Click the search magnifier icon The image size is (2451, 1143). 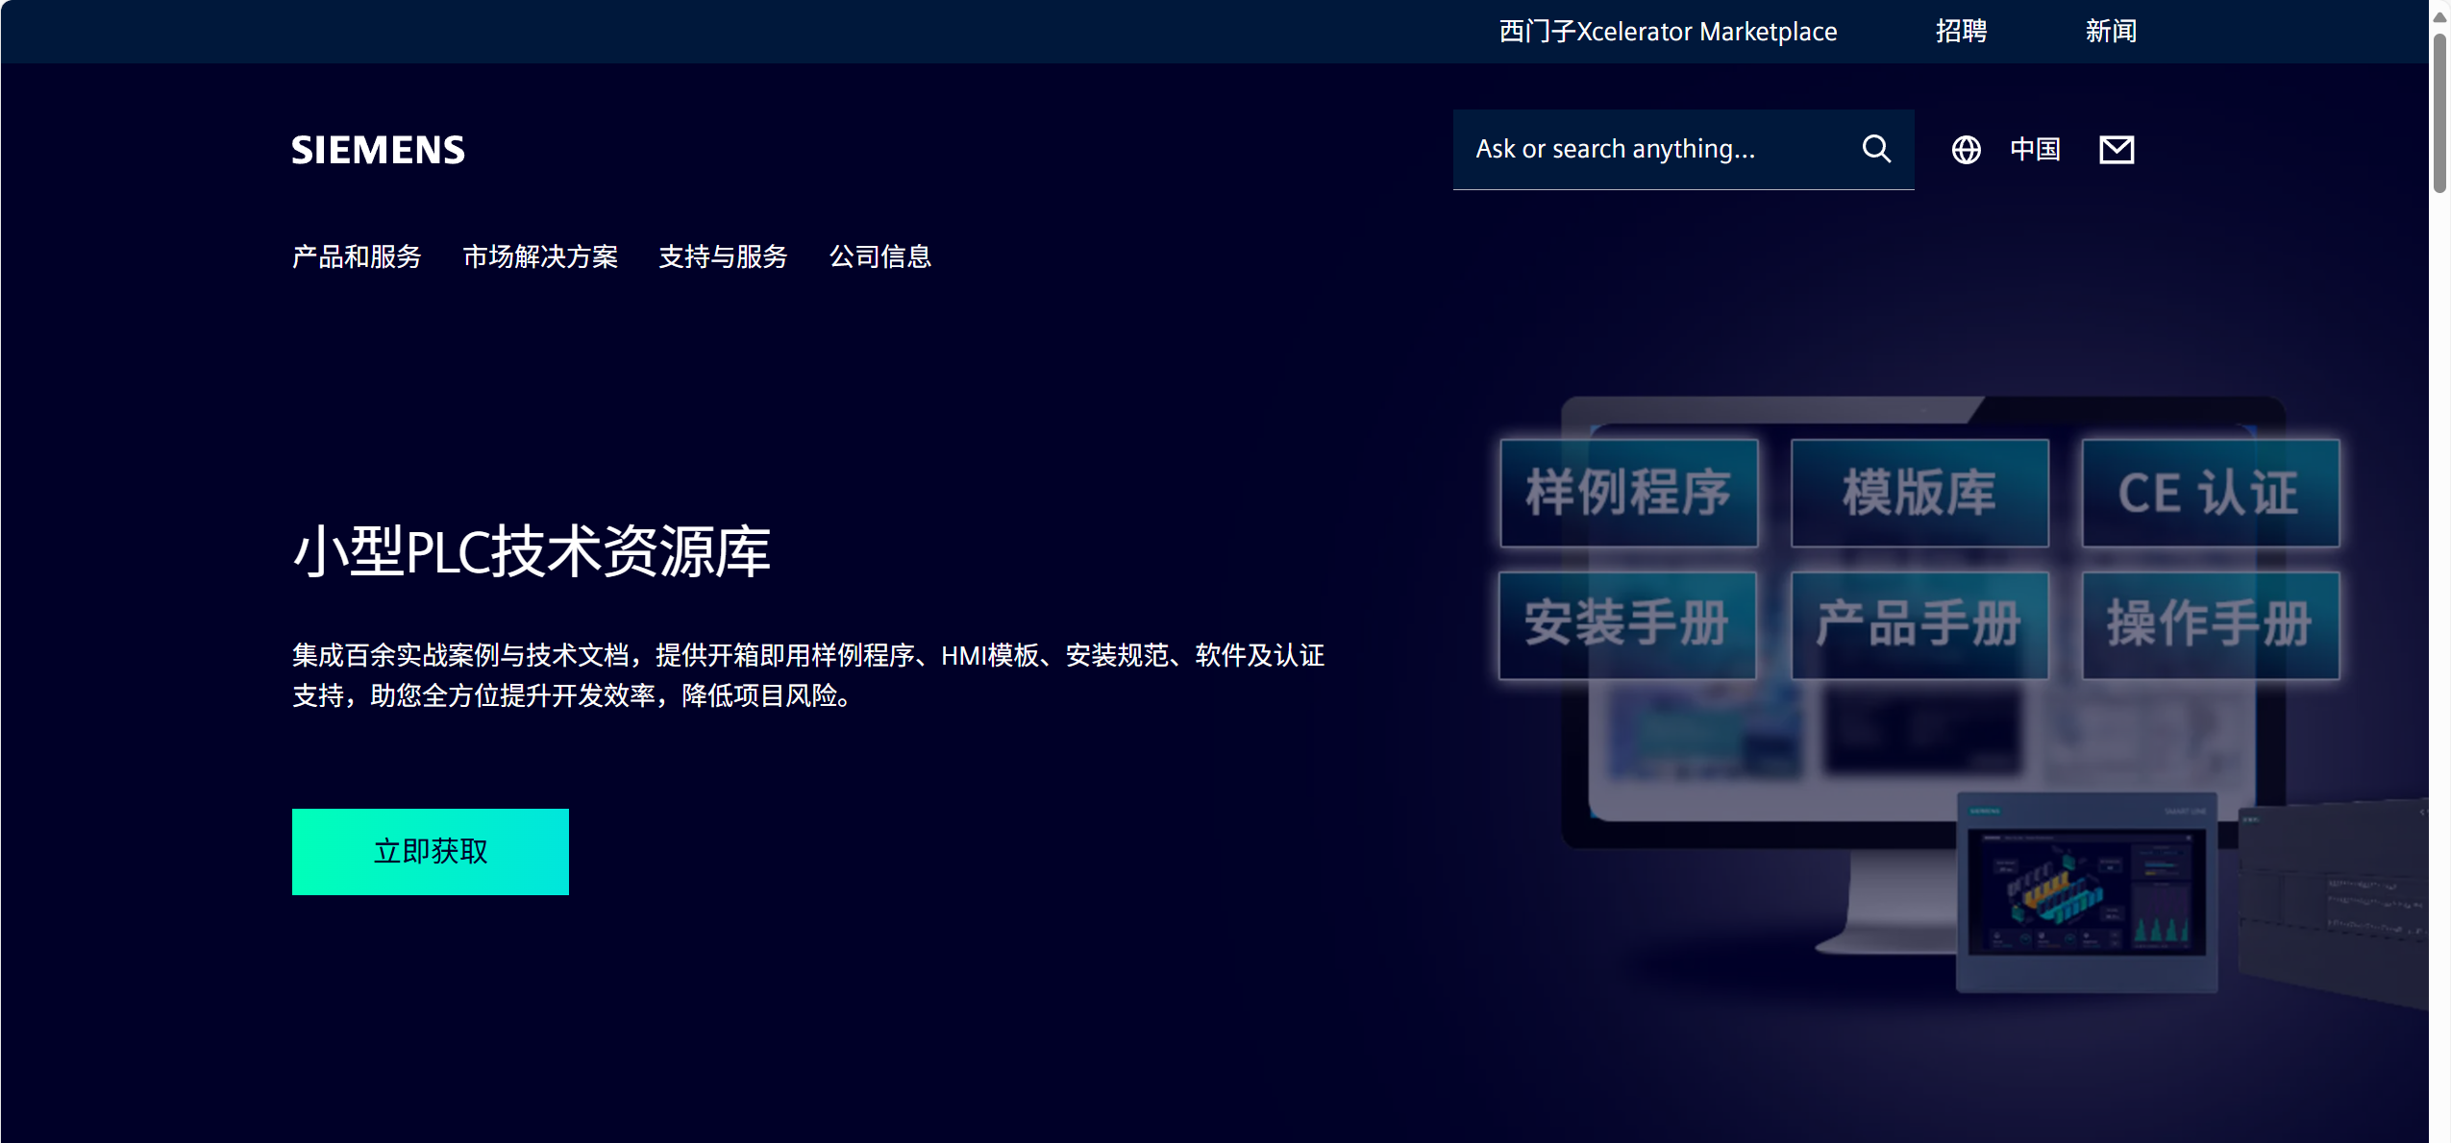coord(1875,149)
